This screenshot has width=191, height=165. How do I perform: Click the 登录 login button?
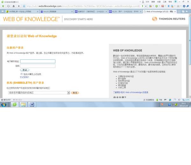25,70
